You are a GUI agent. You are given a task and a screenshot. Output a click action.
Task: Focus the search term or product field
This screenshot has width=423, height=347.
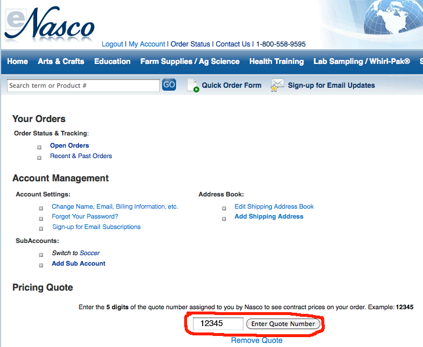click(83, 85)
